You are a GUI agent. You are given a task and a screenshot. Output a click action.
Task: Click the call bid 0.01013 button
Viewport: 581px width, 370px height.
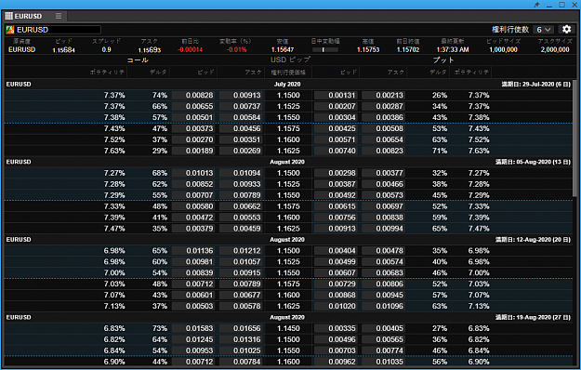pos(193,173)
